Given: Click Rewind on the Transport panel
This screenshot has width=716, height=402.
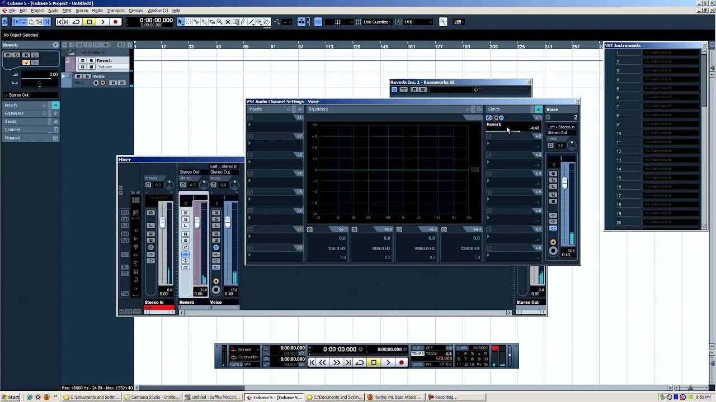Looking at the screenshot, I should (322, 362).
